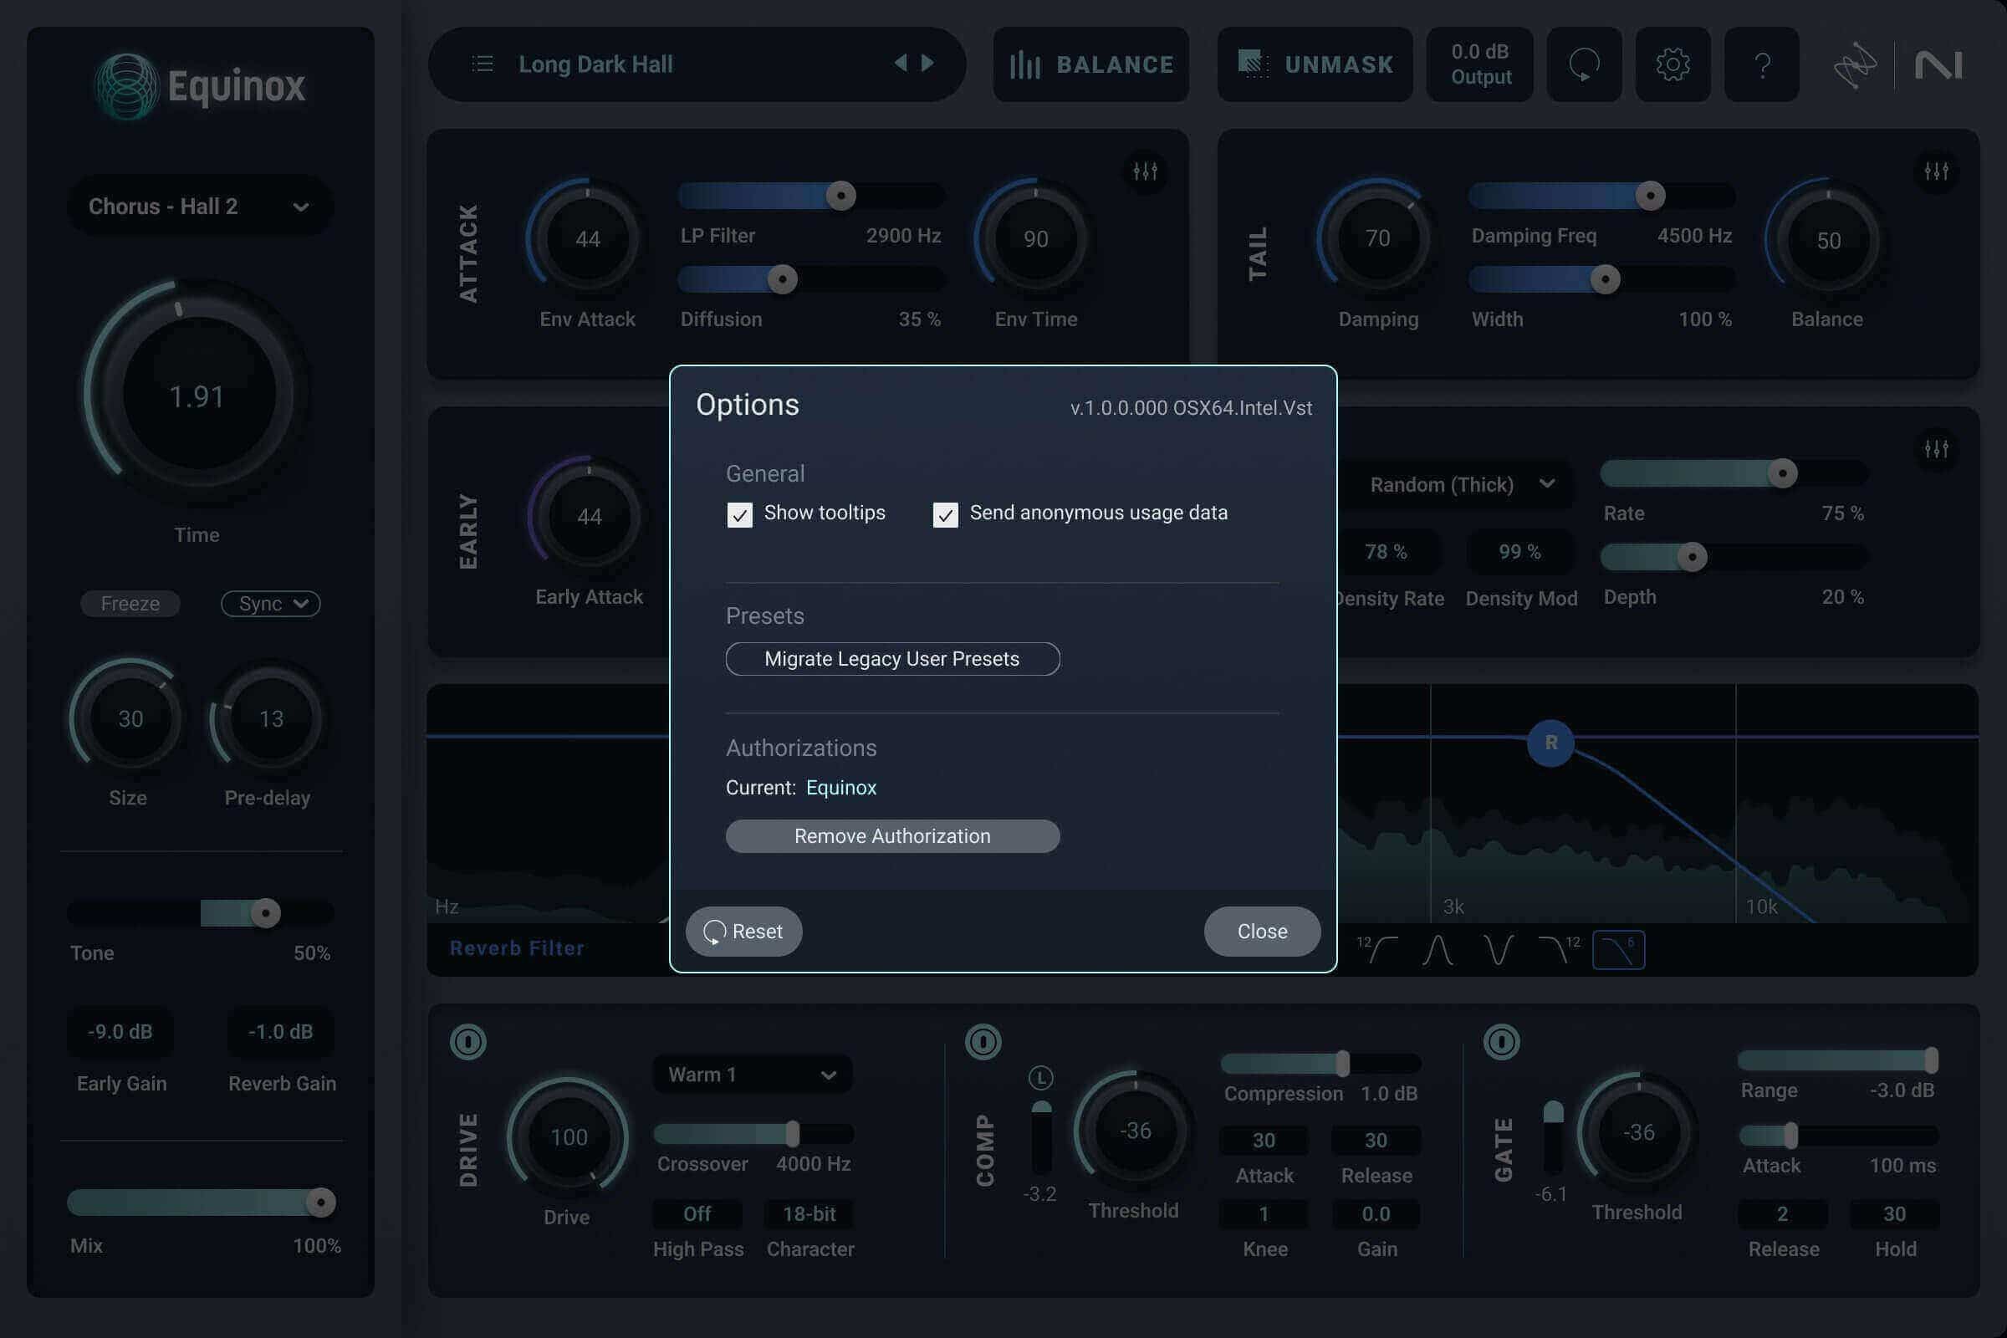The width and height of the screenshot is (2007, 1338).
Task: Select the notch filter shape
Action: point(1498,950)
